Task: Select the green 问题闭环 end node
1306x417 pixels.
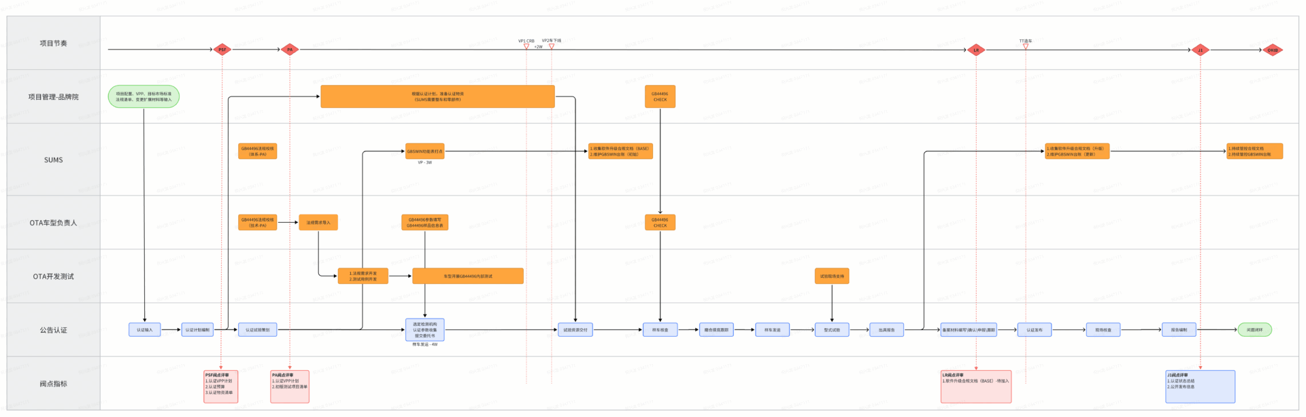Action: [x=1254, y=329]
